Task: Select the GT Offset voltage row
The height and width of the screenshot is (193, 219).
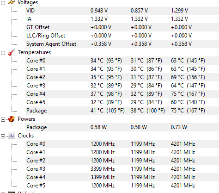Action: (122, 27)
